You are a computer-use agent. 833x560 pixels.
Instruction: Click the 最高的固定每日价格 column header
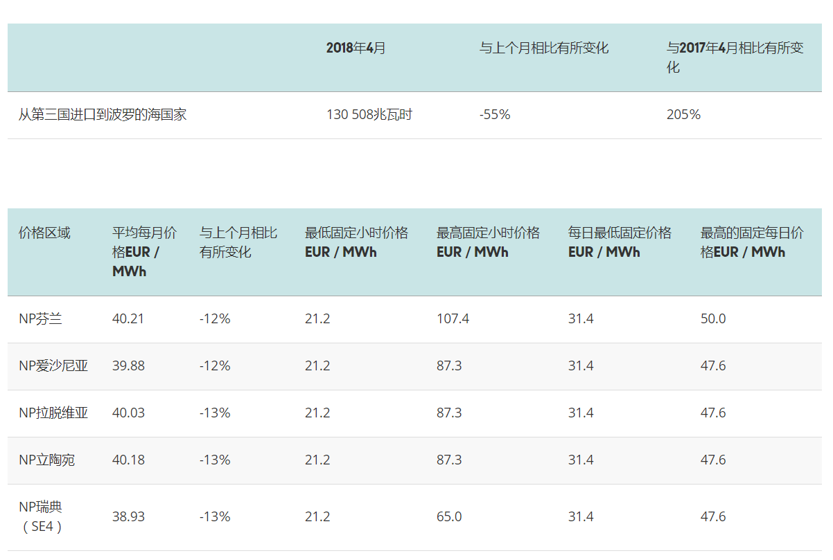click(752, 242)
